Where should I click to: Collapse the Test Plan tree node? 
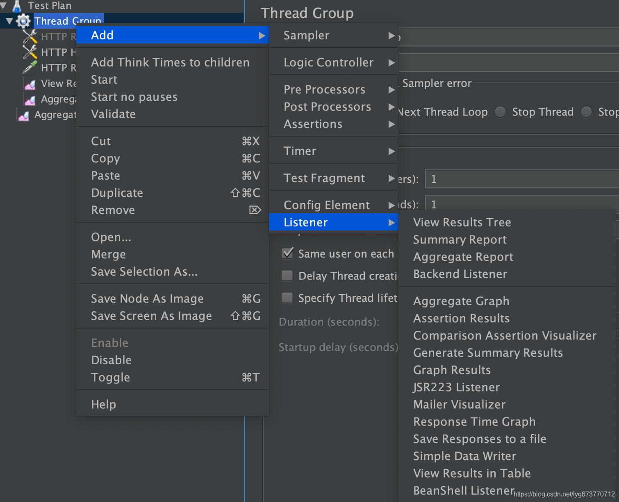pyautogui.click(x=3, y=6)
